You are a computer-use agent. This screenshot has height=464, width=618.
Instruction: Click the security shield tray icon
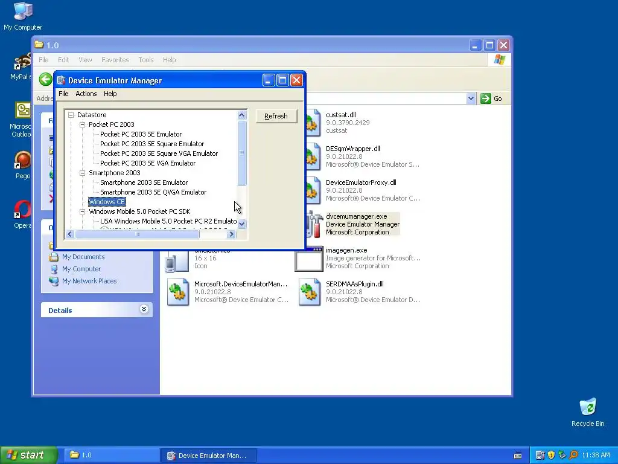[x=552, y=456]
